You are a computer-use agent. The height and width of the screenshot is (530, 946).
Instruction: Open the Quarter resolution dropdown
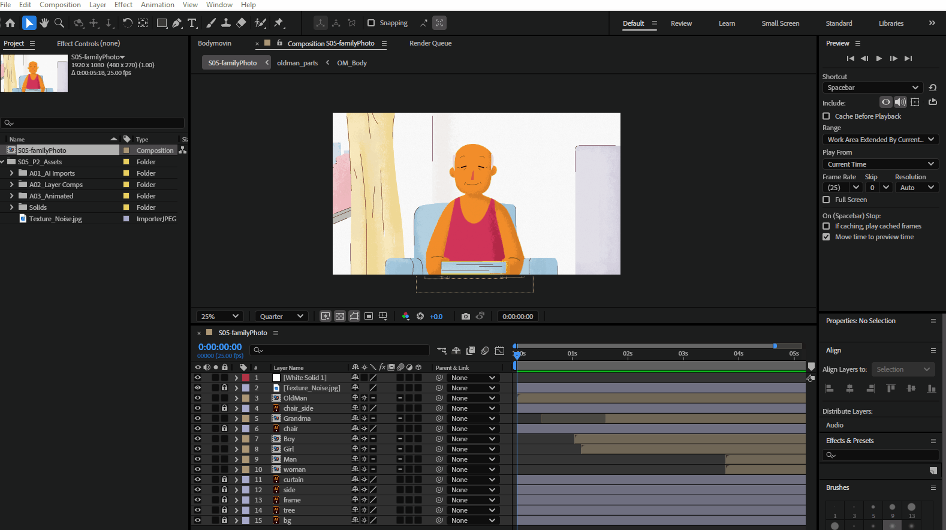(282, 316)
